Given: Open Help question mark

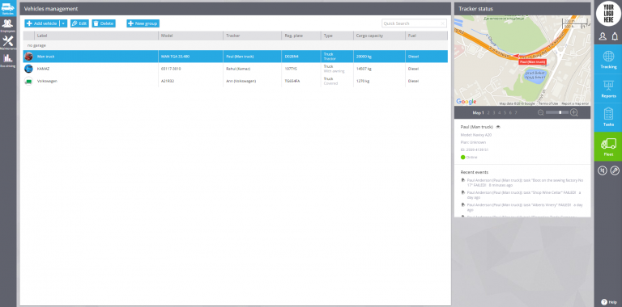Looking at the screenshot, I should [608, 302].
